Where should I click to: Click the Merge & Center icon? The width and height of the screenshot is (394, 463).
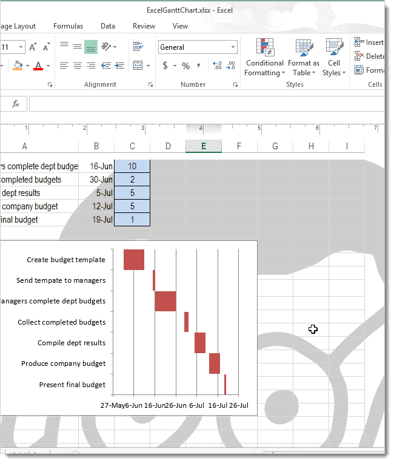138,66
